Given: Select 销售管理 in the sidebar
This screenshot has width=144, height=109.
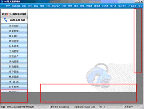Looking at the screenshot, I should click(x=14, y=66).
